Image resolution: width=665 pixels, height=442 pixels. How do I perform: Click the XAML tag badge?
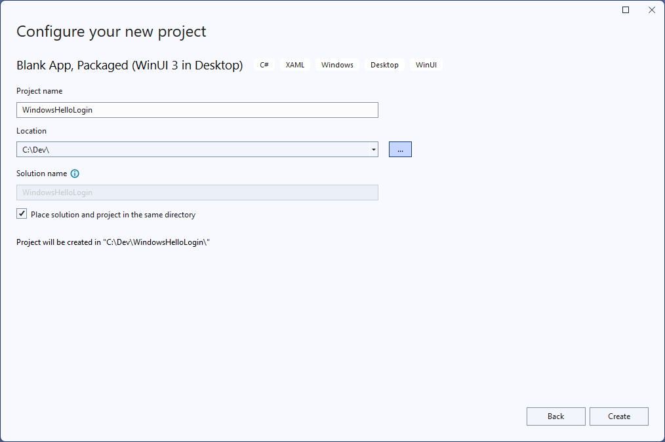click(295, 65)
